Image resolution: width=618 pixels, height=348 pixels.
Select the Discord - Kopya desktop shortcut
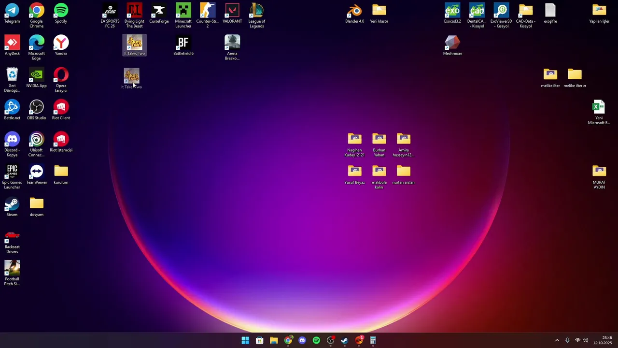(12, 145)
